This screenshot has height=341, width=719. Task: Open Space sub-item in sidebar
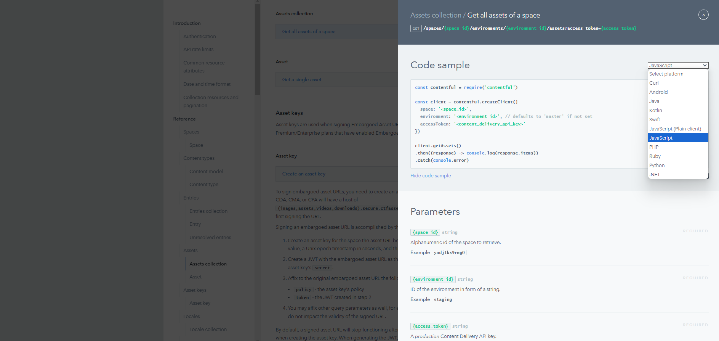(196, 145)
